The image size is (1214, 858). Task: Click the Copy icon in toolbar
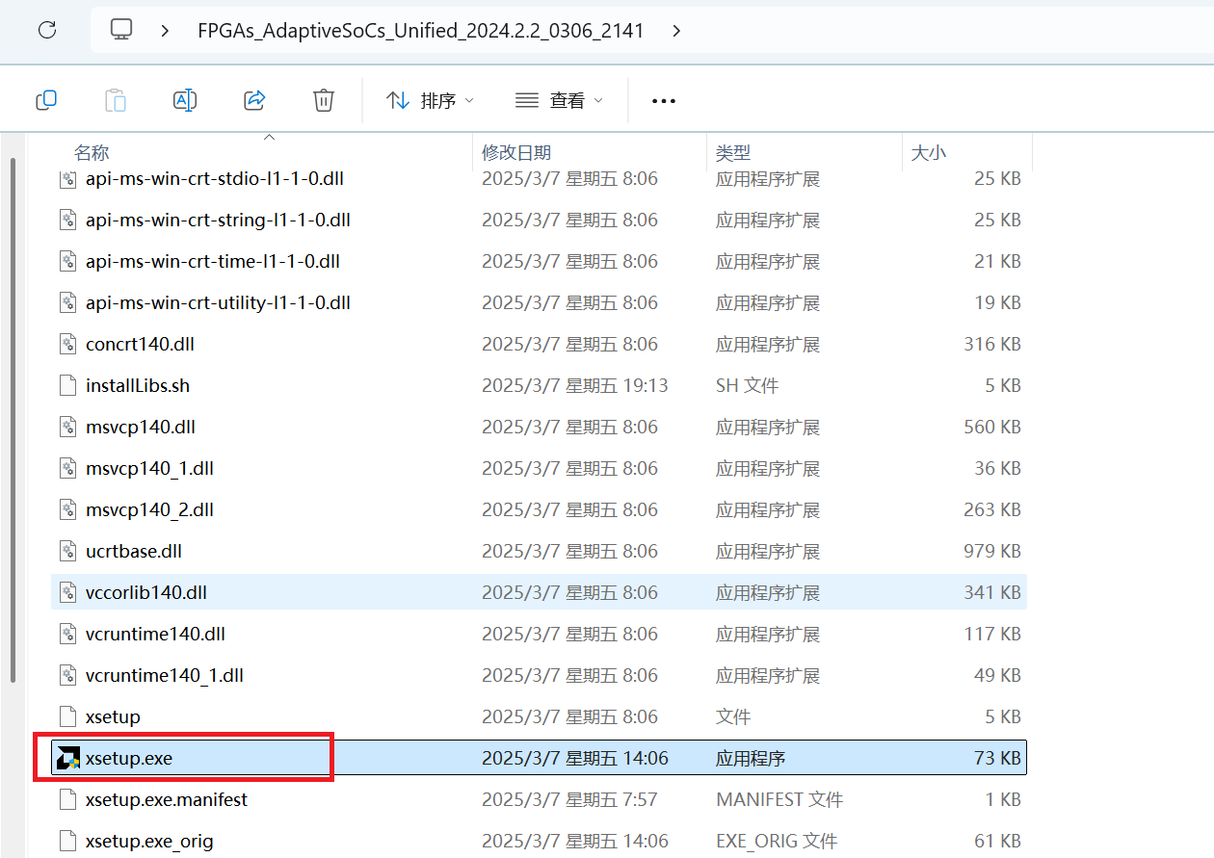click(46, 100)
